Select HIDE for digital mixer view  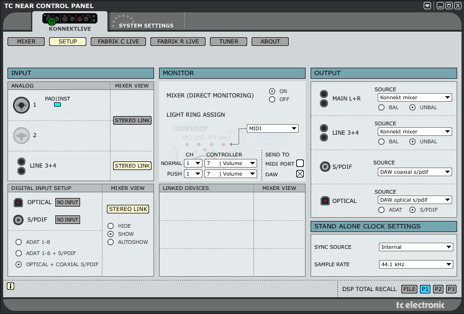(111, 226)
